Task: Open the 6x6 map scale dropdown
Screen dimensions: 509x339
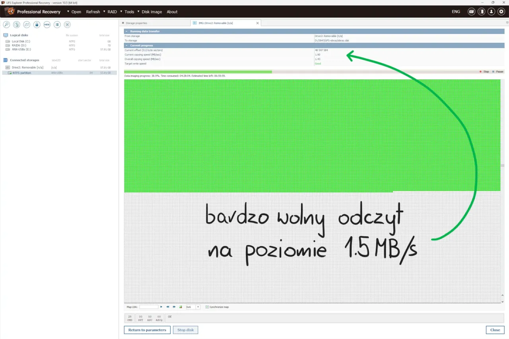Action: point(198,307)
